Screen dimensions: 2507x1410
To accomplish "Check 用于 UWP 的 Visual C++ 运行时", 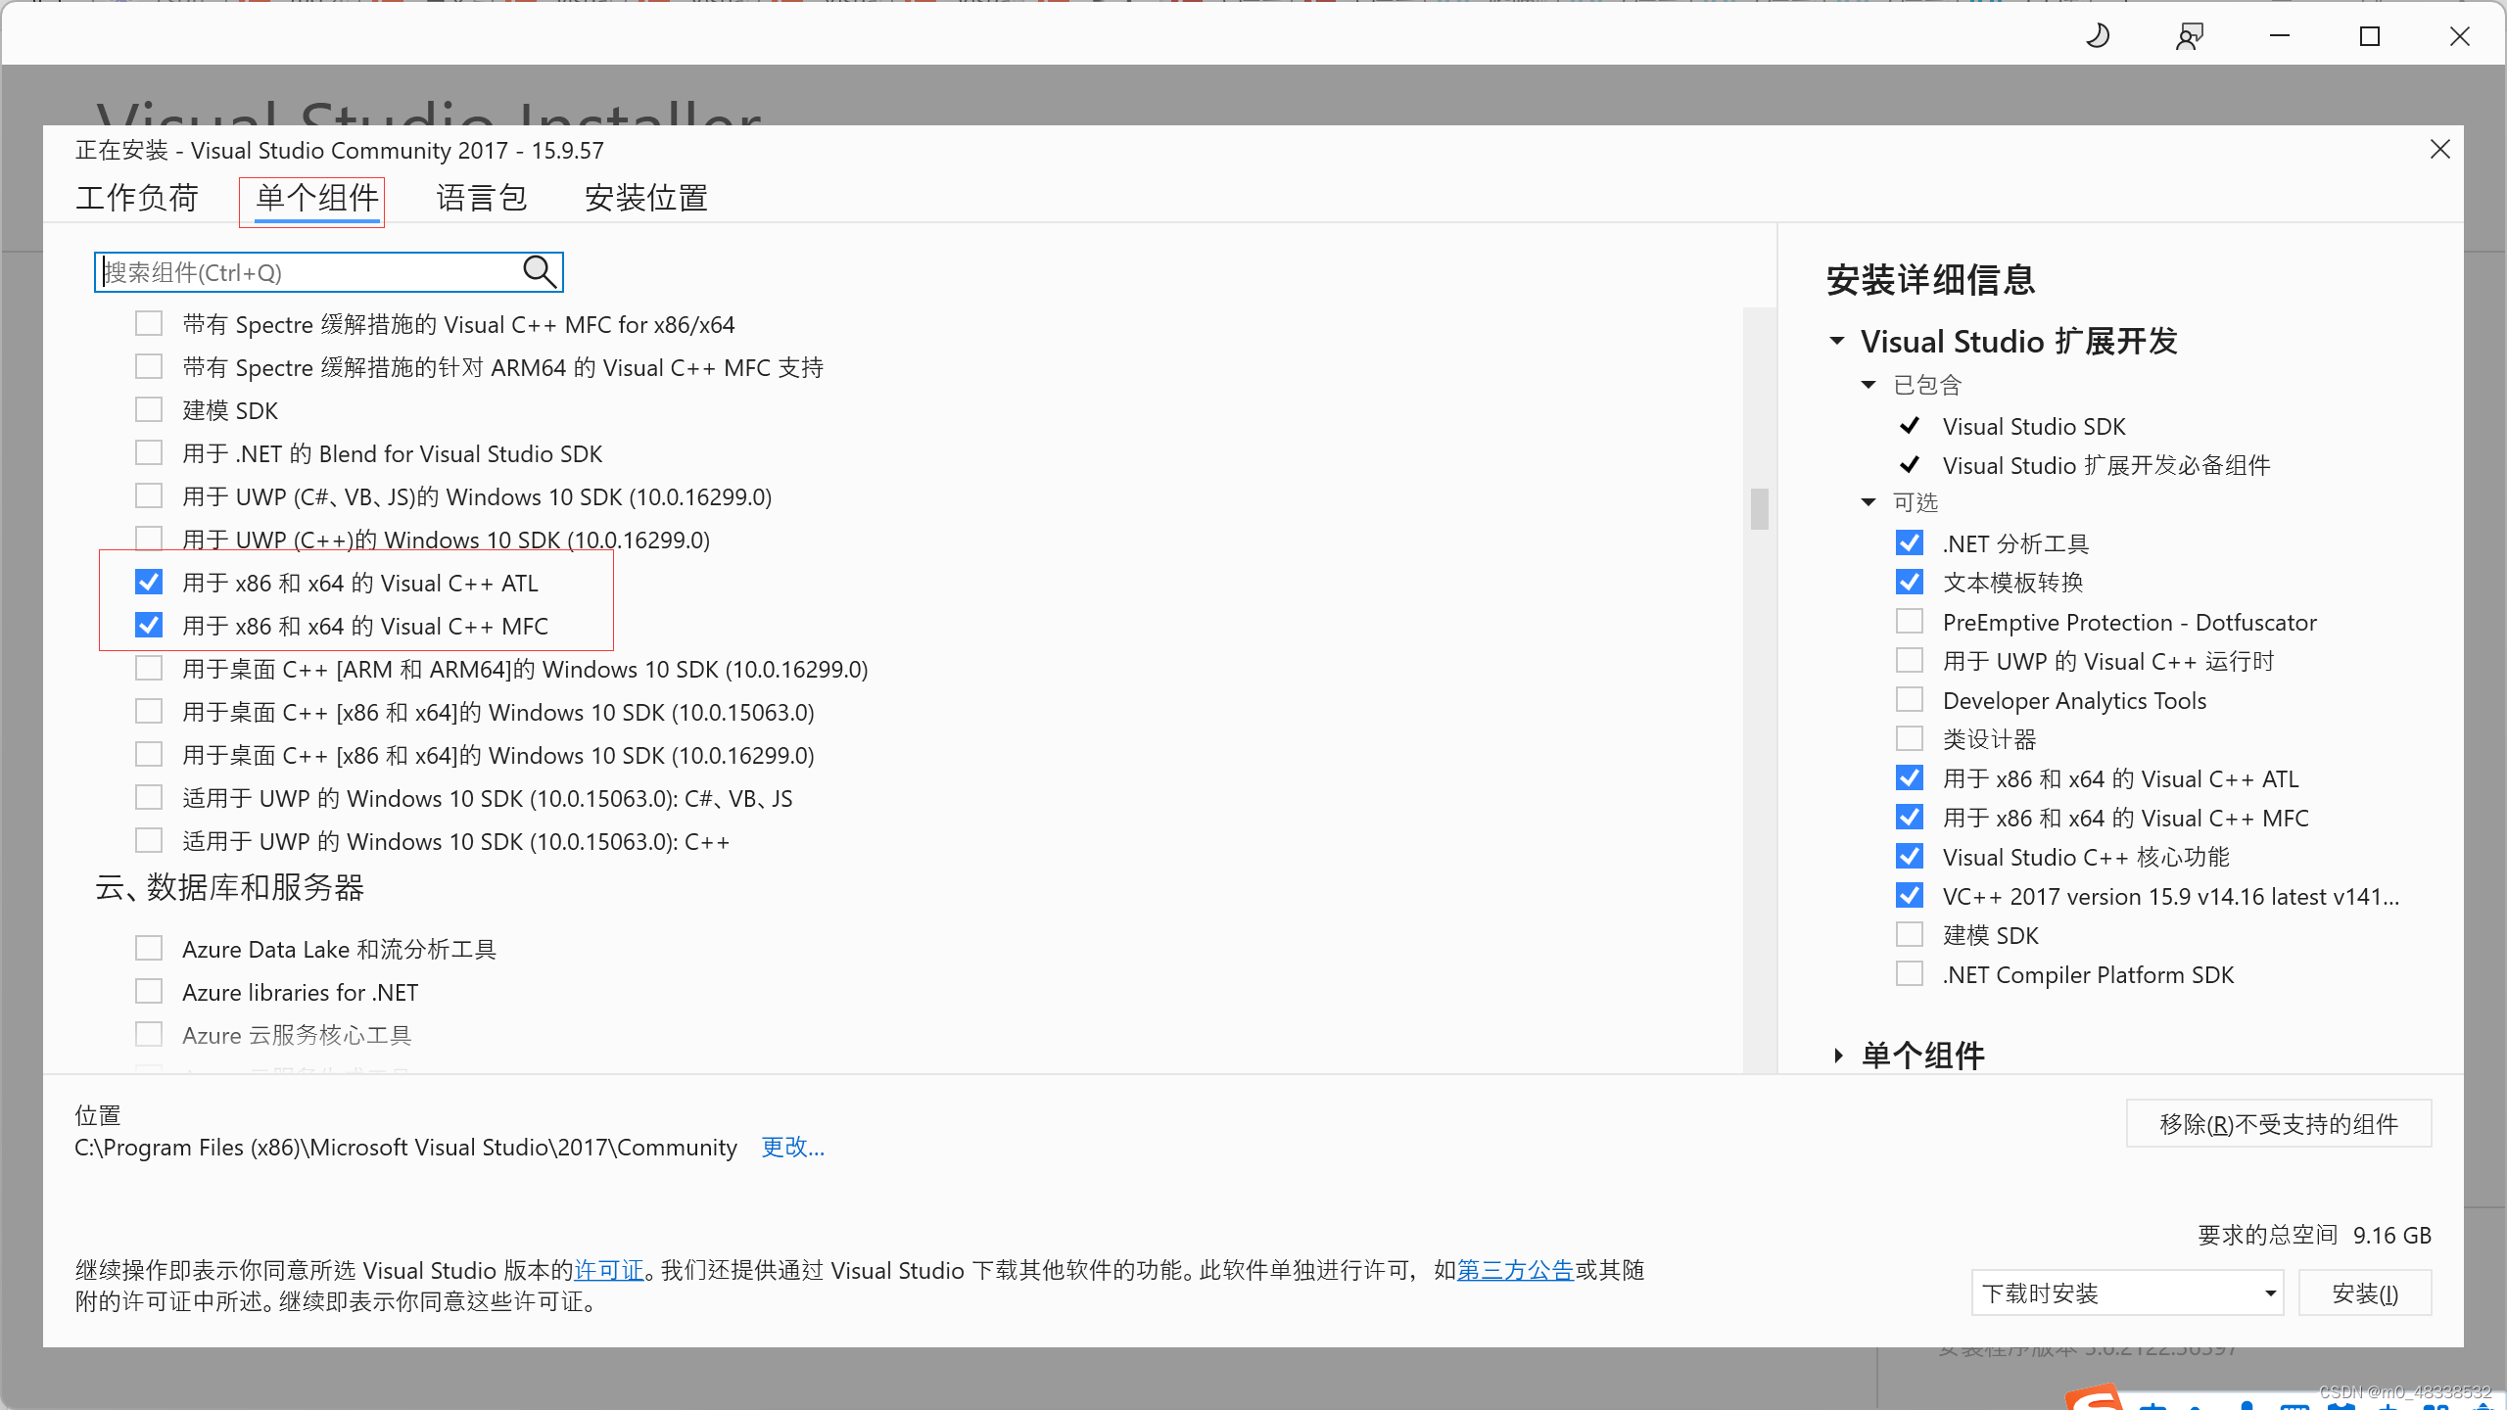I will click(1910, 660).
